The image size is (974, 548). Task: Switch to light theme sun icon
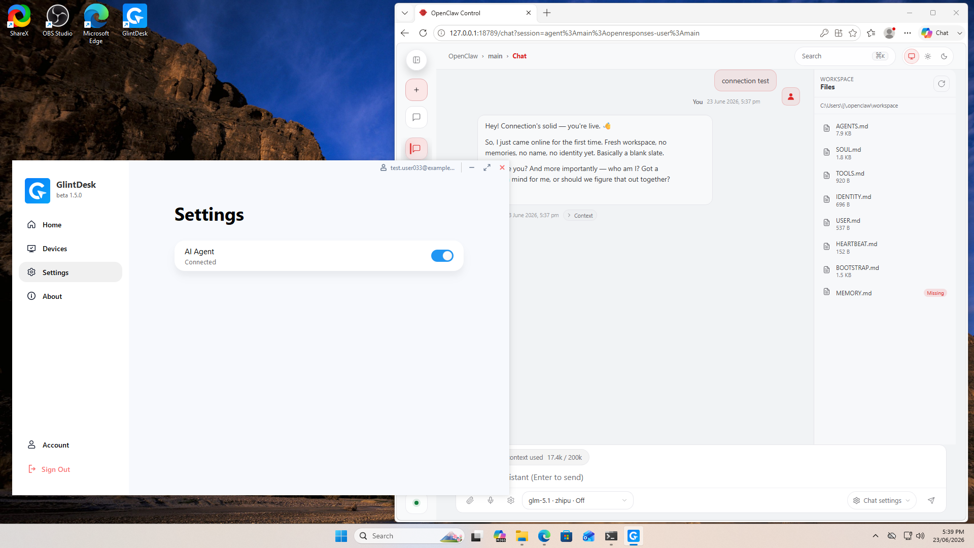pyautogui.click(x=928, y=56)
